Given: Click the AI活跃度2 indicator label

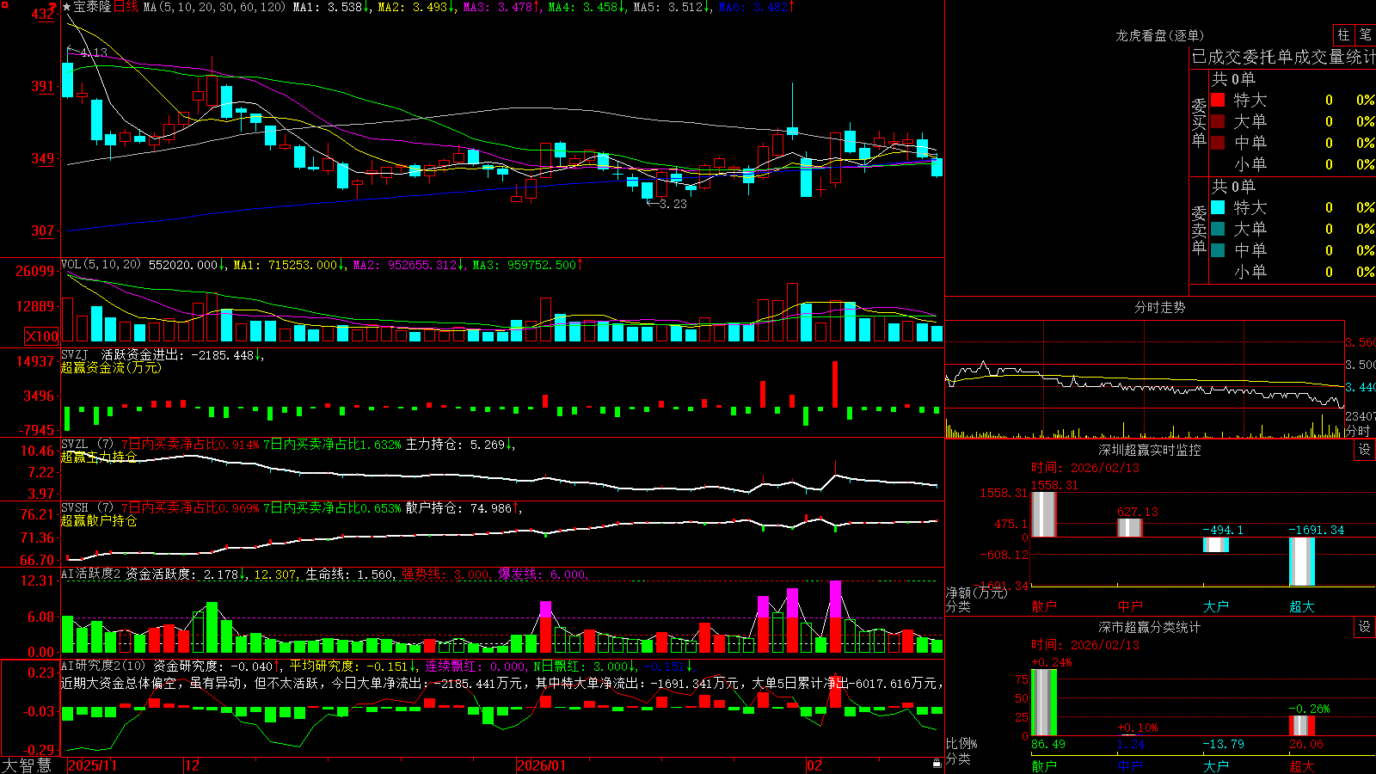Looking at the screenshot, I should click(x=91, y=574).
